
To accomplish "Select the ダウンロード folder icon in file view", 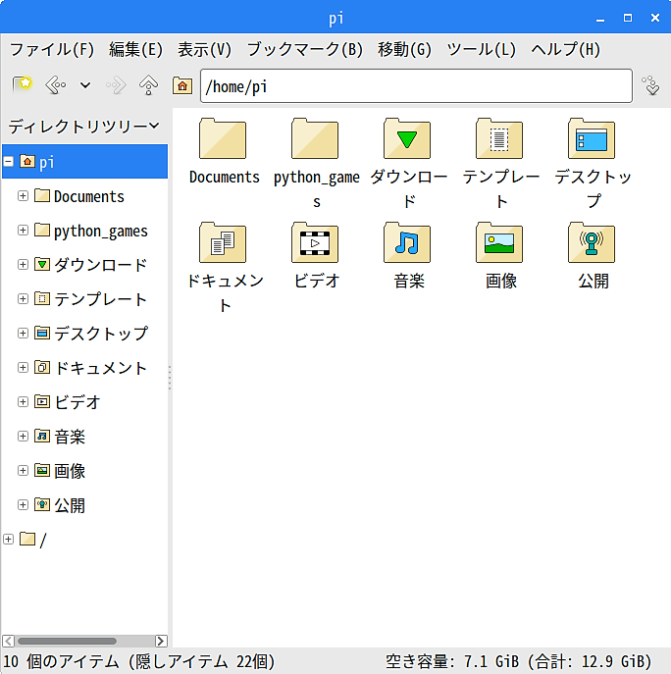I will [x=407, y=138].
